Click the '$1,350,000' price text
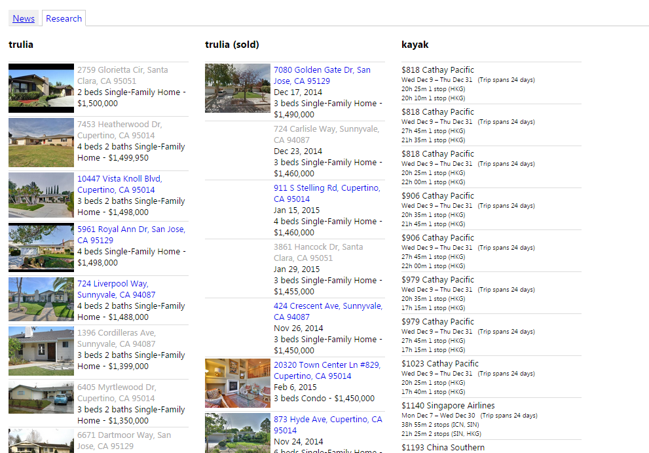Screen dimensions: 649x453 tap(128, 420)
